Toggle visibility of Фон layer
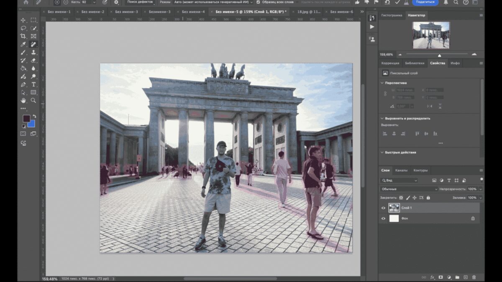 tap(384, 218)
